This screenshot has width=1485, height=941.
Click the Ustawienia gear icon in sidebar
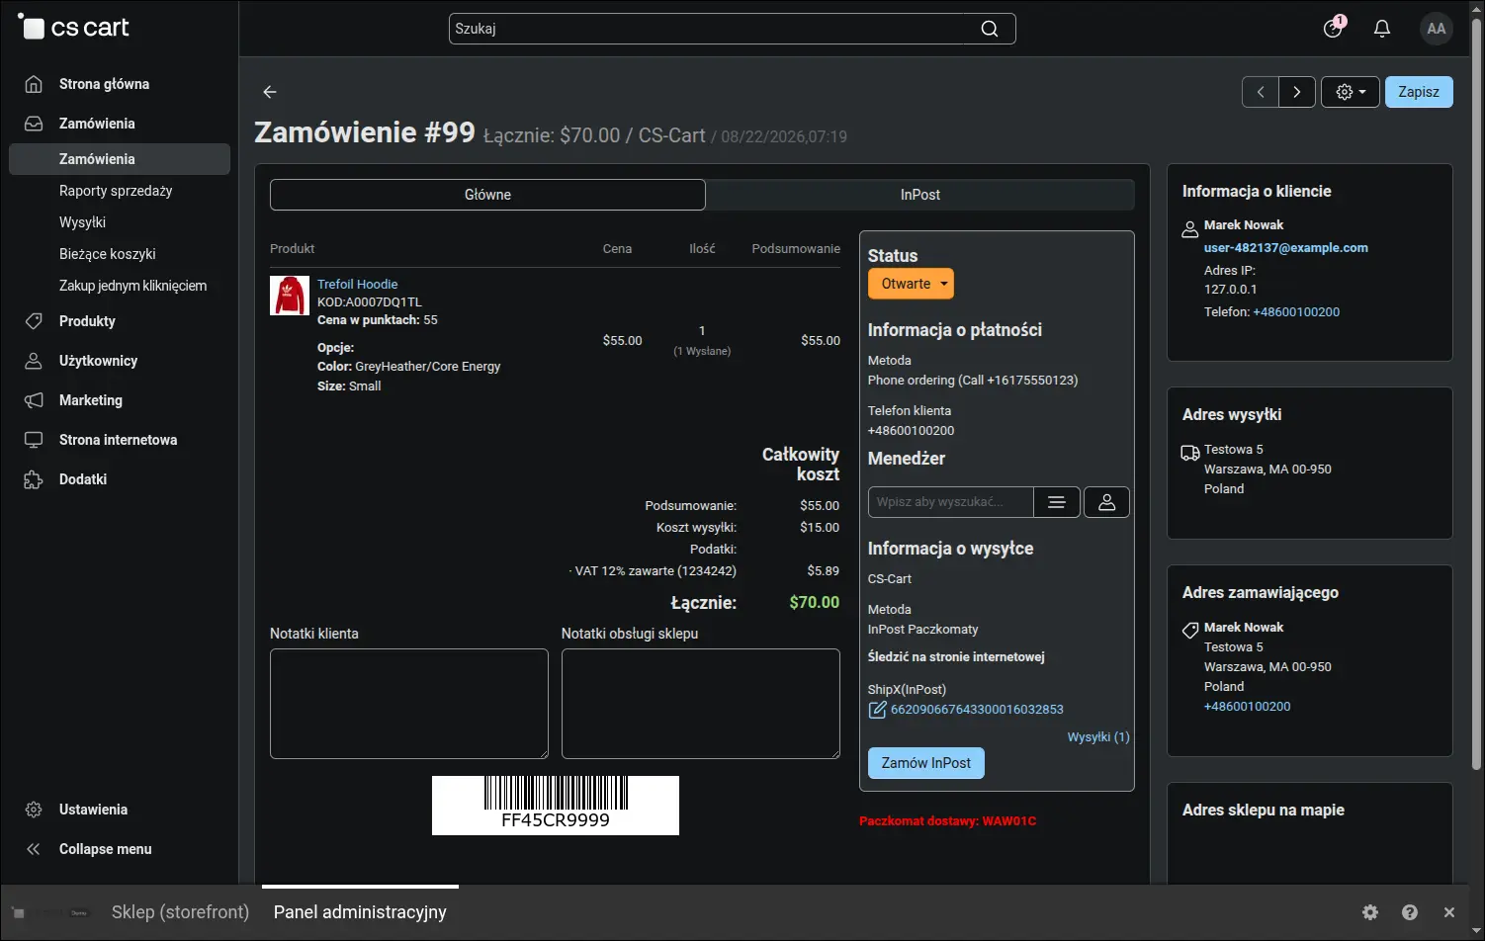pos(34,810)
